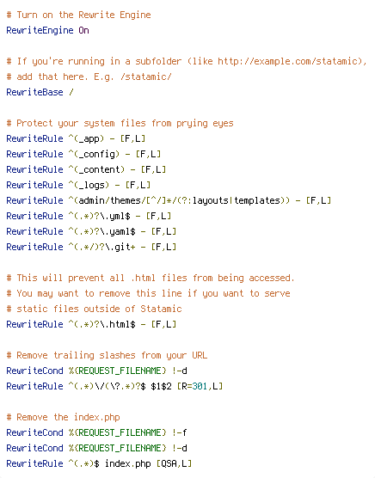Viewport: 375px width, 478px height.
Task: Click the .git RewriteRule line
Action: point(91,247)
